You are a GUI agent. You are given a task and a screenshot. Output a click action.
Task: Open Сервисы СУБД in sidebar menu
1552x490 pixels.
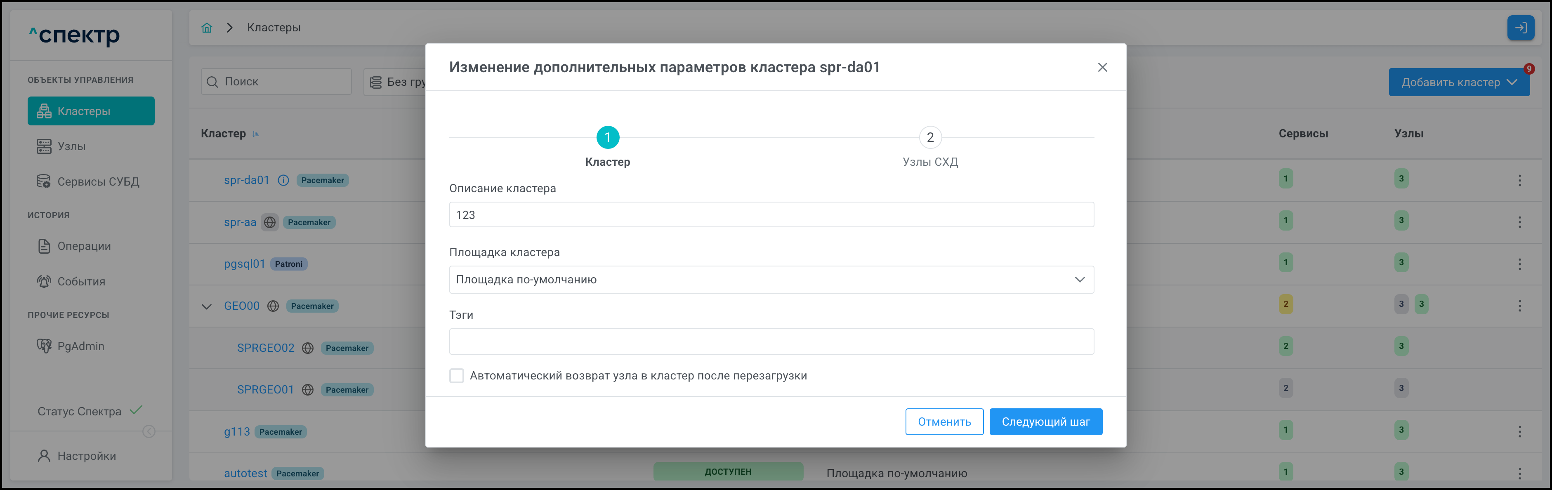pos(98,182)
